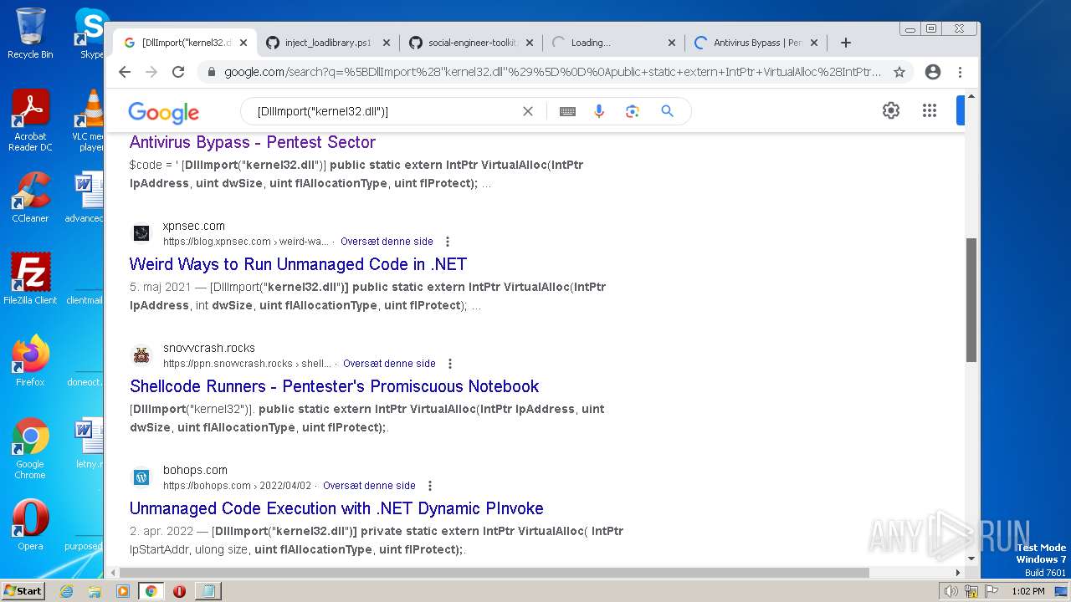
Task: Close the inject_loadlibrary.ps1 tab
Action: click(387, 43)
